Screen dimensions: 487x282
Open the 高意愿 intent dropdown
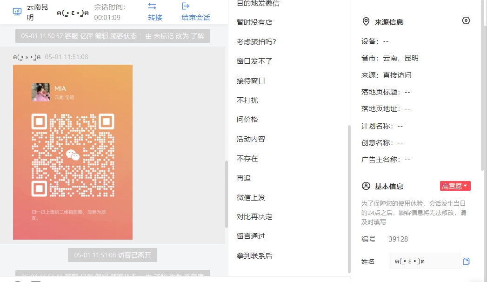(455, 186)
